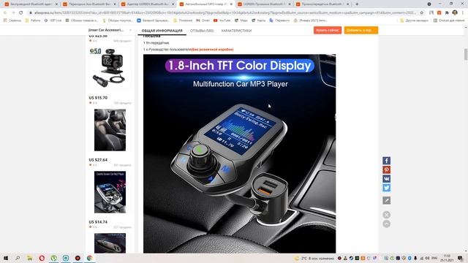Switch to the ХАРАКТЕРИСТИКИ tab
Image resolution: width=468 pixels, height=263 pixels.
[x=236, y=31]
